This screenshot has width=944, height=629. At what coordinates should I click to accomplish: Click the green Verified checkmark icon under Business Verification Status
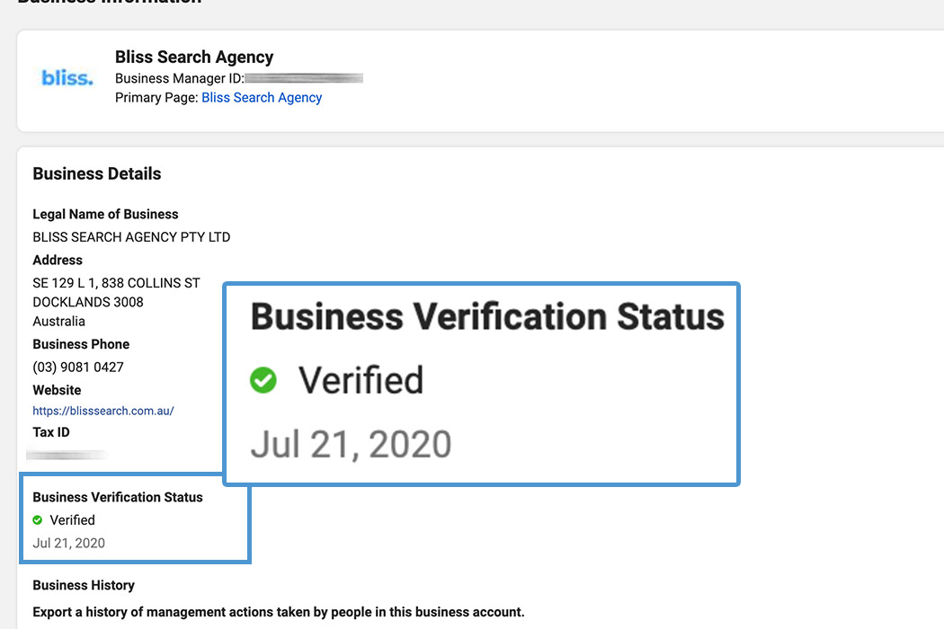point(38,520)
